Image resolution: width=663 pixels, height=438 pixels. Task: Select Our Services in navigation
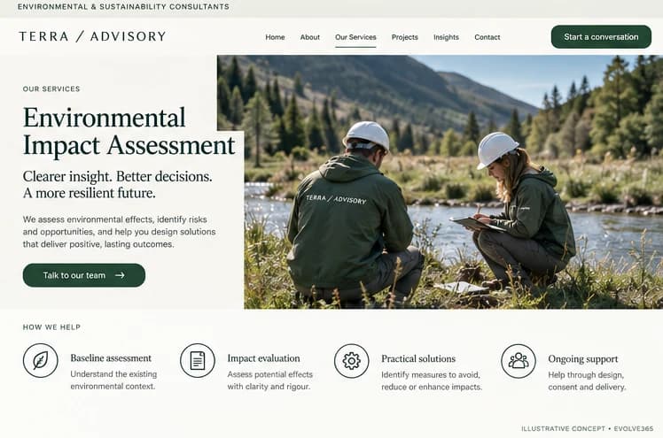[355, 37]
